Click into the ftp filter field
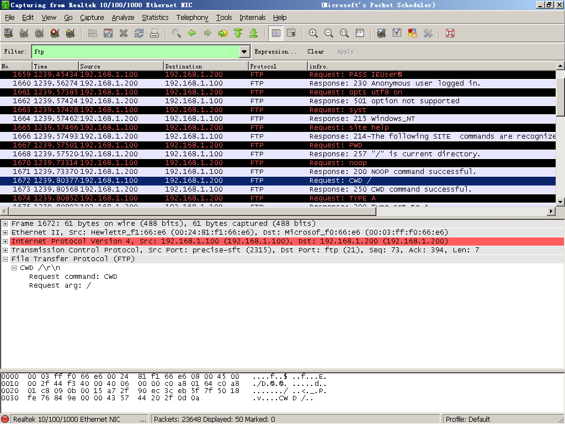 (x=136, y=51)
